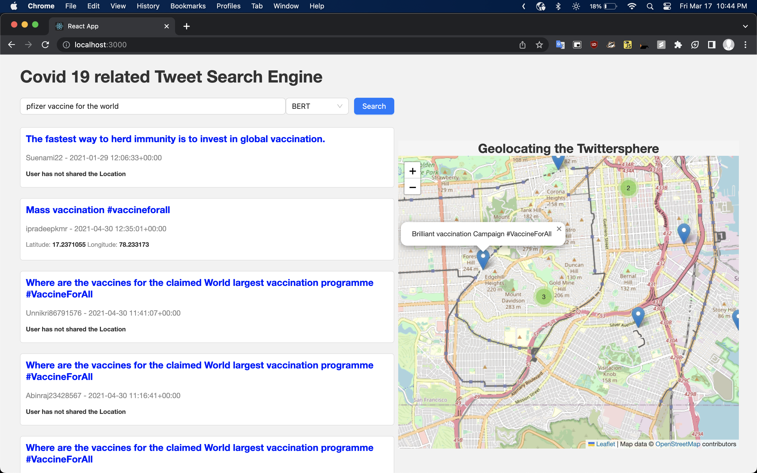The width and height of the screenshot is (757, 473).
Task: Open the Chrome extensions puzzle icon
Action: coord(678,45)
